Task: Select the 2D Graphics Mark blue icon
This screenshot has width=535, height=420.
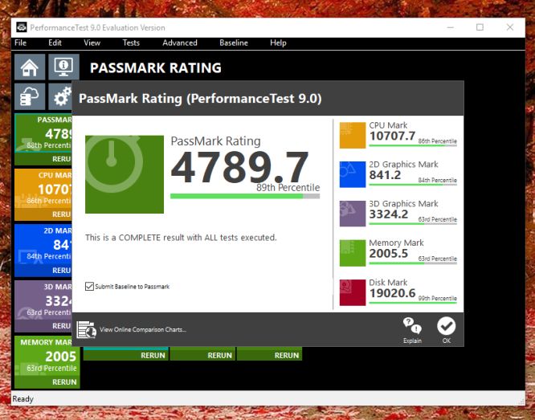Action: coord(353,174)
